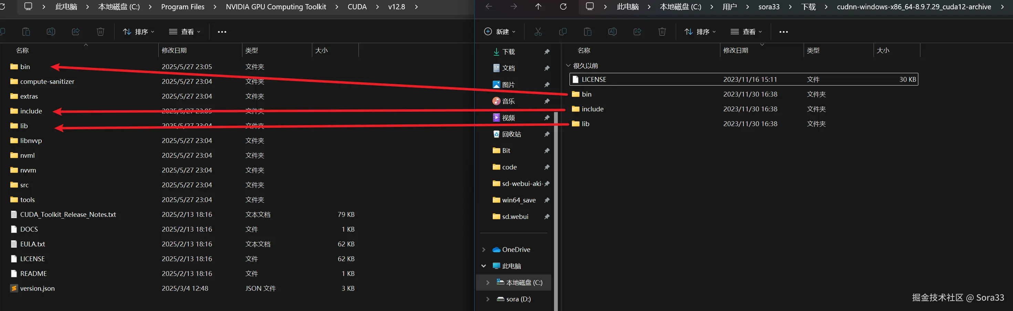Image resolution: width=1013 pixels, height=311 pixels.
Task: Open the chevron dropdown after sora33 breadcrumb
Action: coord(790,7)
